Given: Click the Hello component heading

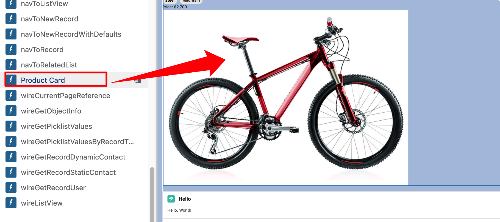Looking at the screenshot, I should (x=185, y=199).
